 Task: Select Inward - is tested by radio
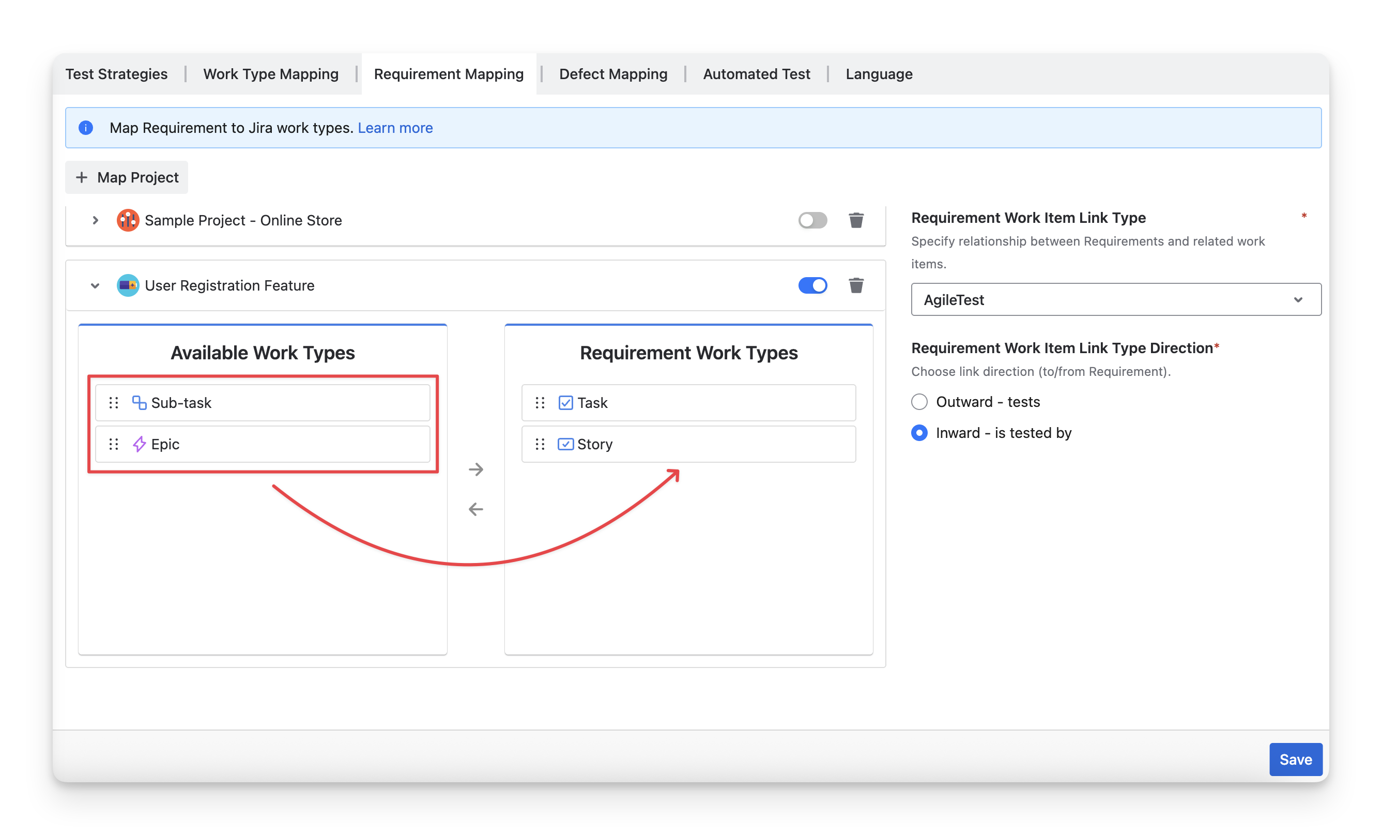[x=919, y=433]
